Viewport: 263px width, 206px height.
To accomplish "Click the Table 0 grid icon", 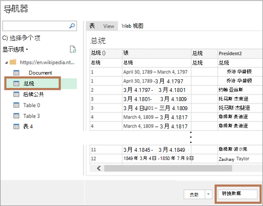I will coord(16,105).
